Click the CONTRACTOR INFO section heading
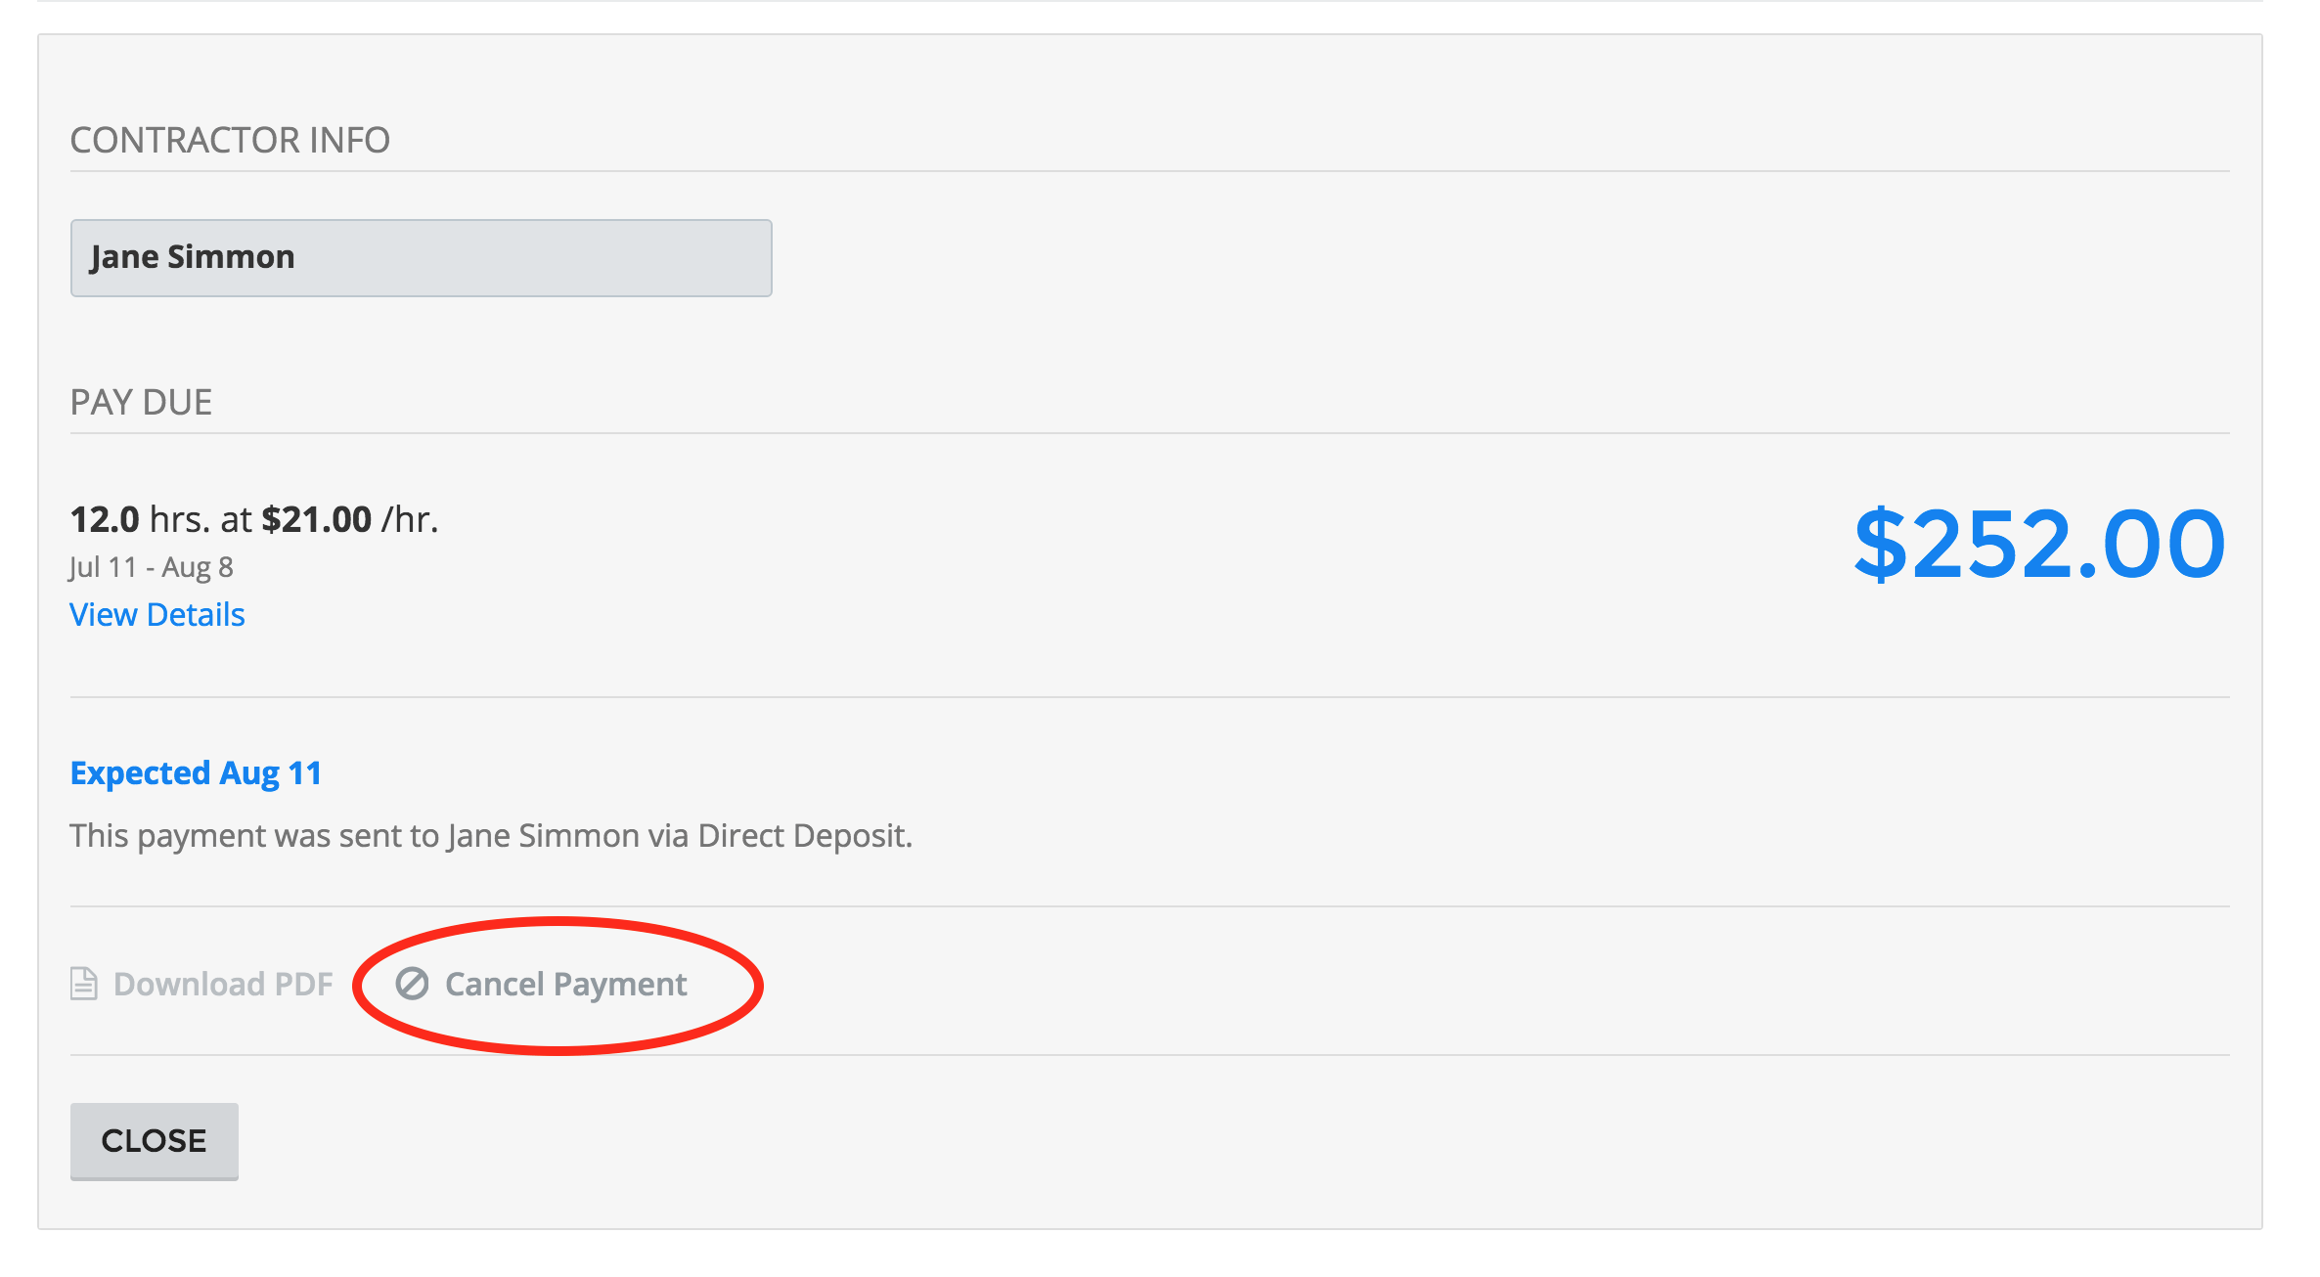 pyautogui.click(x=230, y=140)
